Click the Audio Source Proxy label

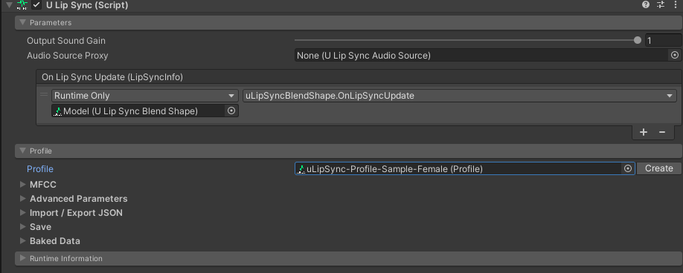click(x=68, y=55)
